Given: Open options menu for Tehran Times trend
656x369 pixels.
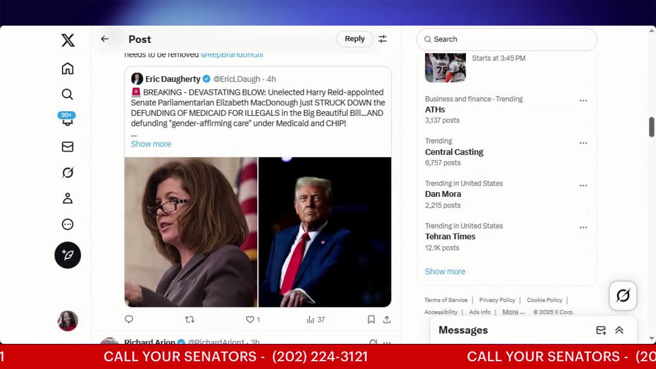Looking at the screenshot, I should click(x=583, y=228).
